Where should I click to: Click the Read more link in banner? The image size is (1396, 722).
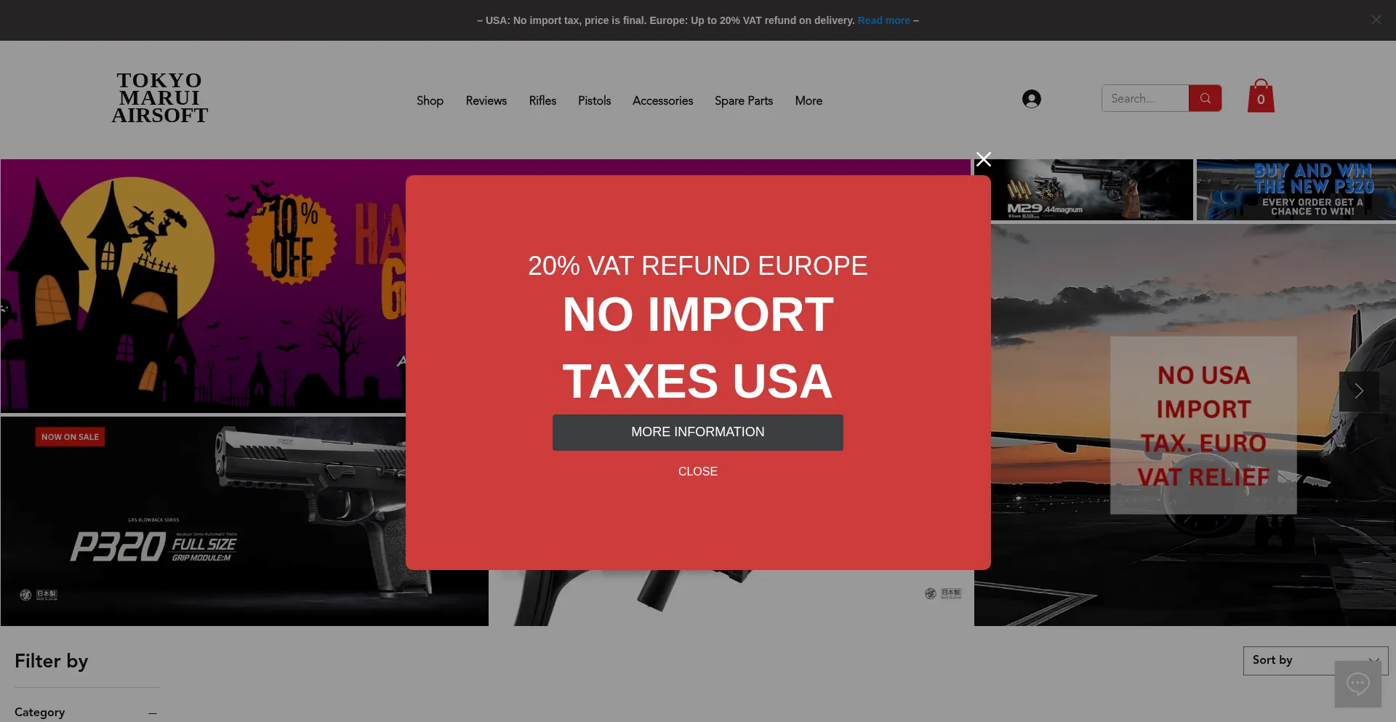[883, 20]
